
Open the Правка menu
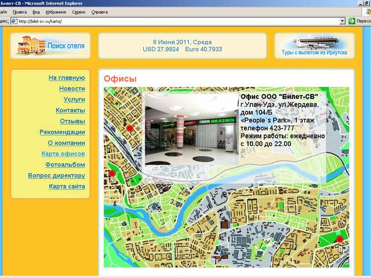(x=20, y=12)
